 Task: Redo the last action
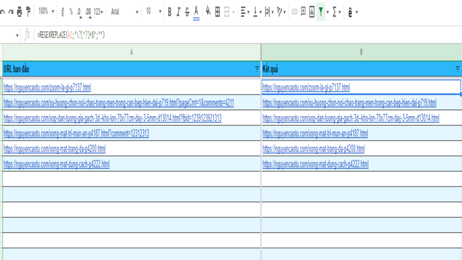[x=11, y=12]
